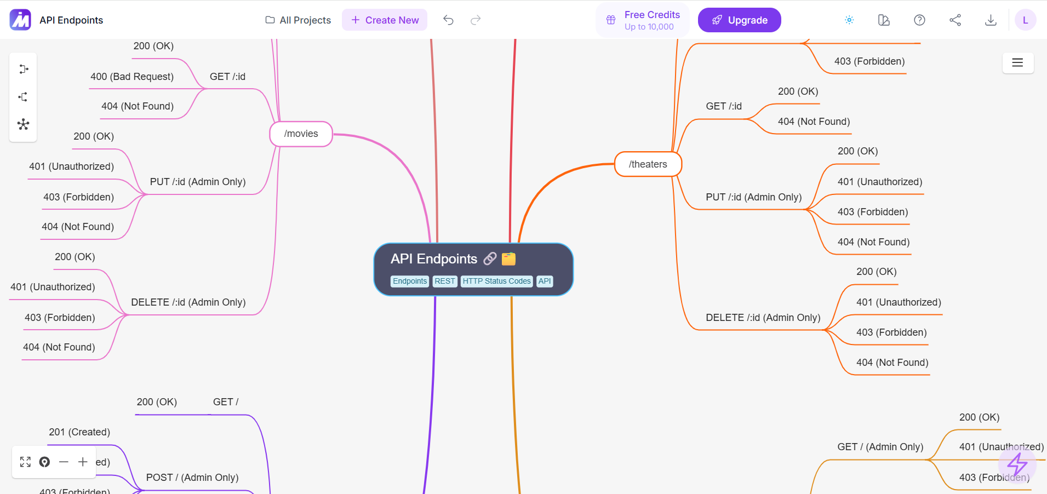Download the mind map
Viewport: 1047px width, 494px height.
[x=991, y=20]
